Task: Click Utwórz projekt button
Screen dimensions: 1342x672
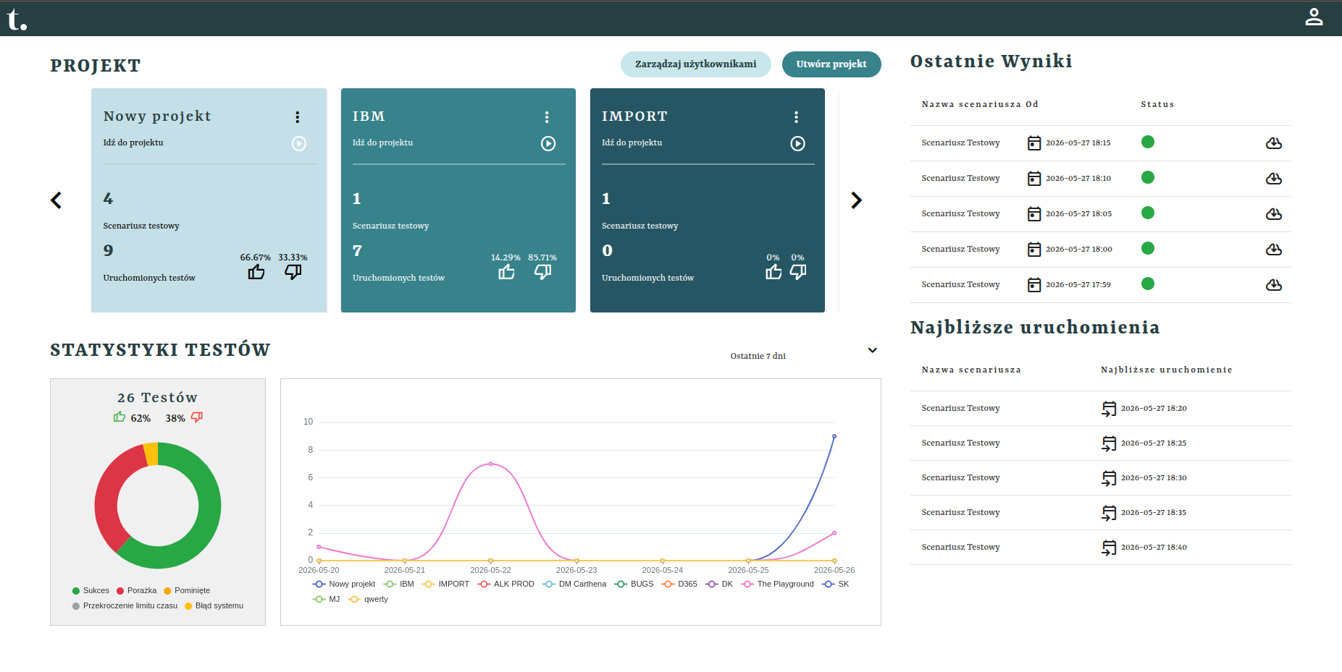Action: (x=831, y=64)
